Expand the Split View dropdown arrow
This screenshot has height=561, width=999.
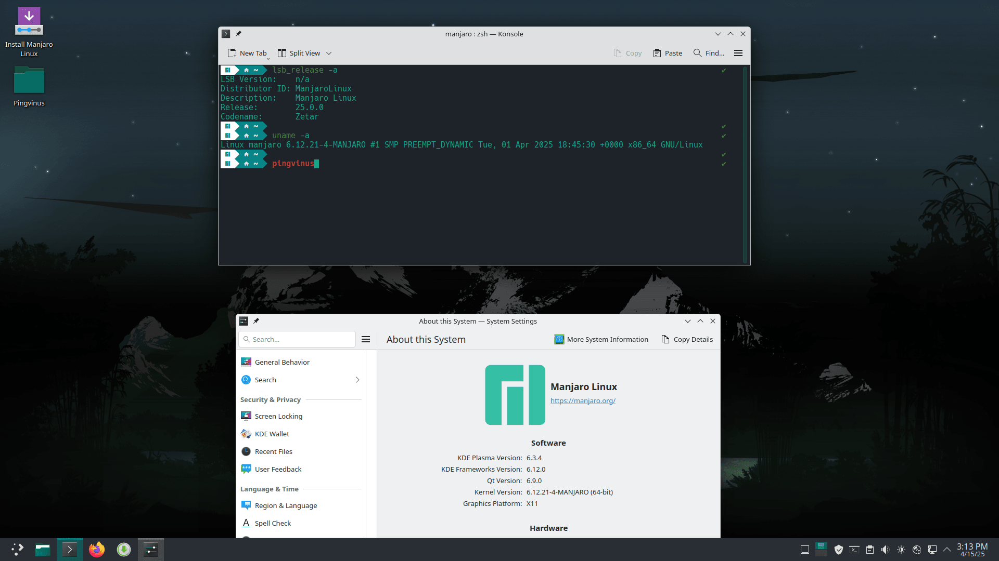[329, 53]
